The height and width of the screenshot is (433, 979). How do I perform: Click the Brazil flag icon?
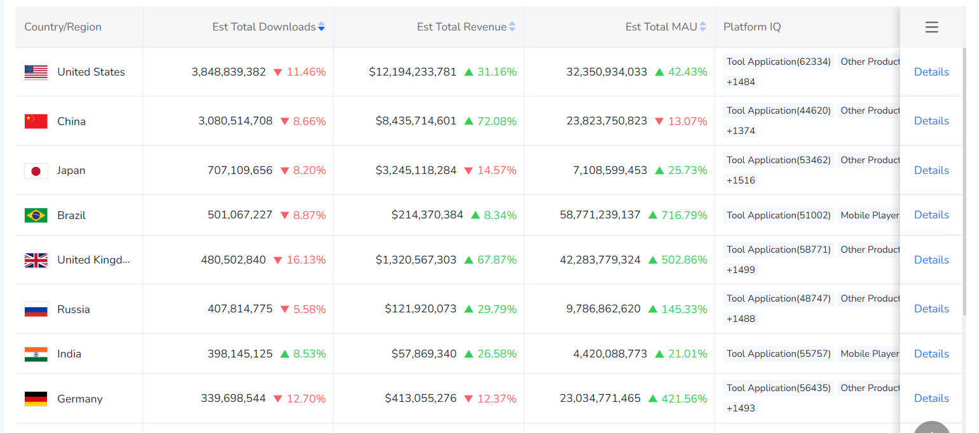[x=36, y=215]
